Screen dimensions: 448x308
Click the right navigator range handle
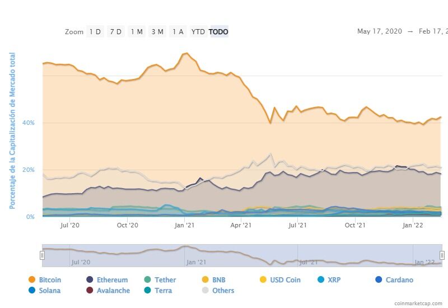pyautogui.click(x=442, y=255)
